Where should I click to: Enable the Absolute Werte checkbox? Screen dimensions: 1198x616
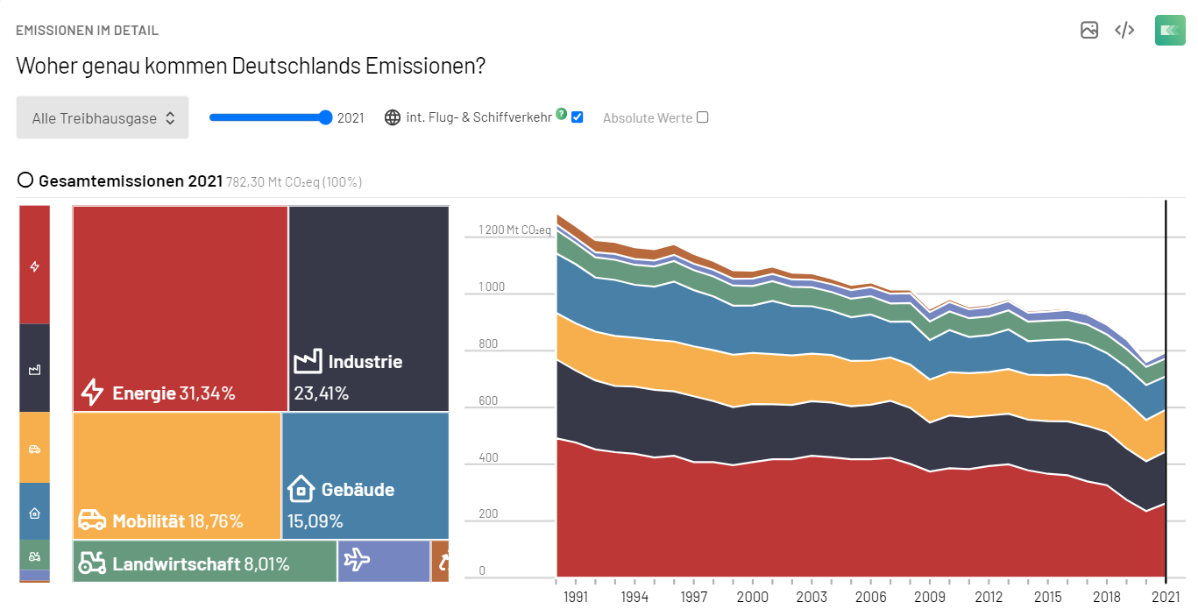tap(702, 117)
